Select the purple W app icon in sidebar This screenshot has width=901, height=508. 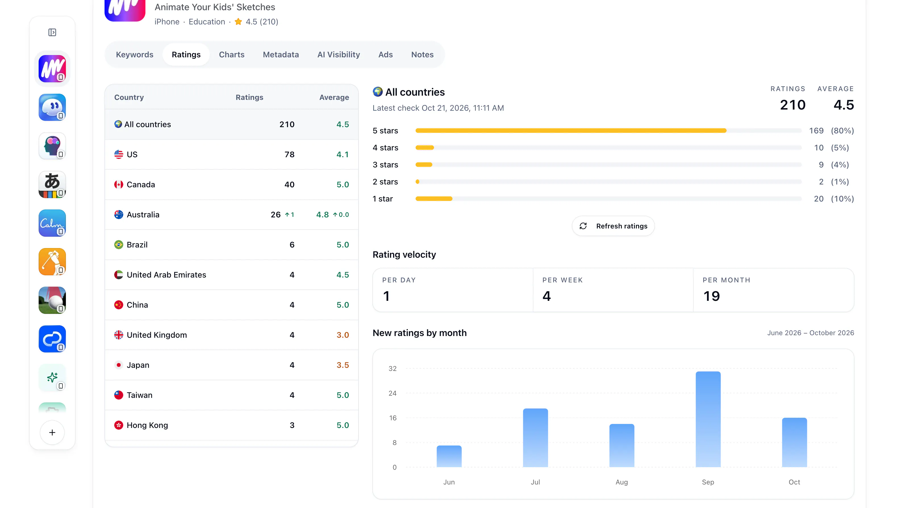coord(52,68)
